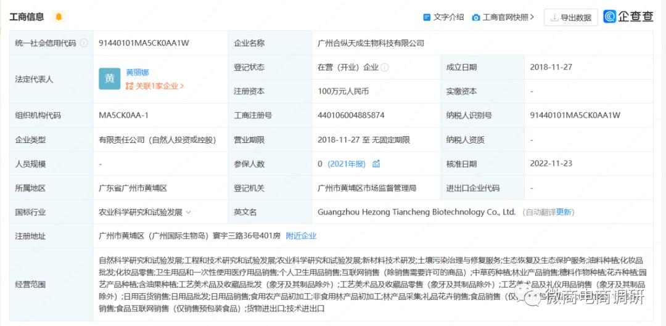Expand 关联1家企业 related companies
The width and height of the screenshot is (666, 326).
point(160,86)
